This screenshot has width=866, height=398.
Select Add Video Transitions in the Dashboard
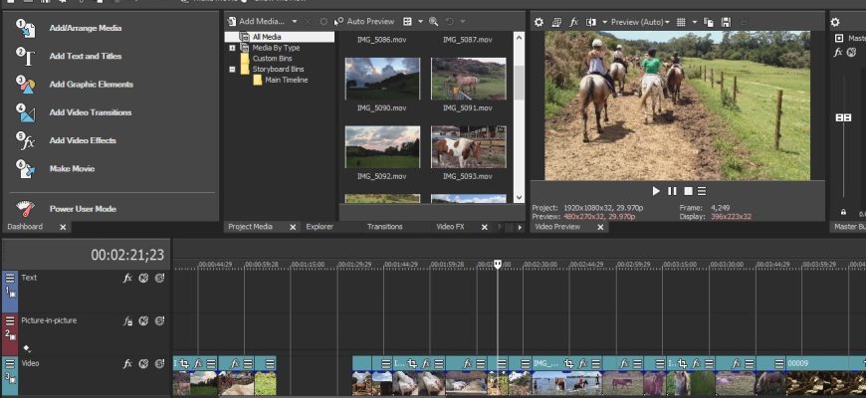[x=90, y=112]
